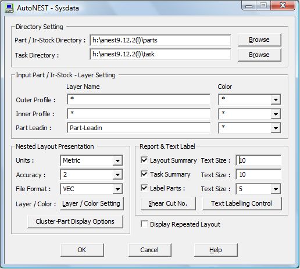
Task: Click the AutoNEST title bar application icon
Action: [9, 8]
